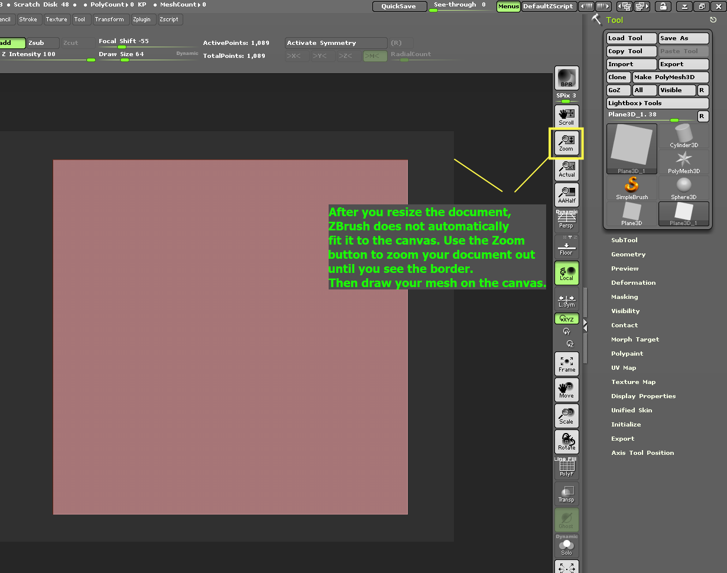Toggle Solo mode
Viewport: 727px width, 573px height.
(567, 546)
